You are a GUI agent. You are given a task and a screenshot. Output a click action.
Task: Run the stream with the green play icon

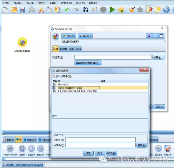[x=113, y=10]
